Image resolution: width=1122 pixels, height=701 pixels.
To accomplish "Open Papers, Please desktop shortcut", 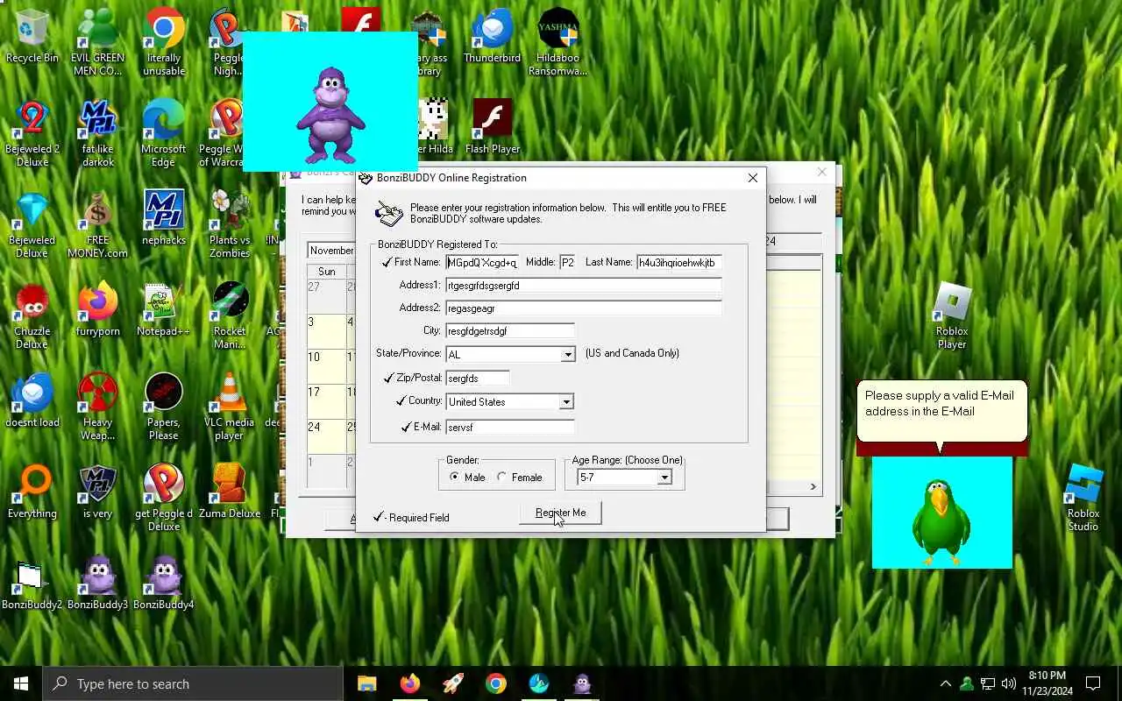I will tap(164, 407).
